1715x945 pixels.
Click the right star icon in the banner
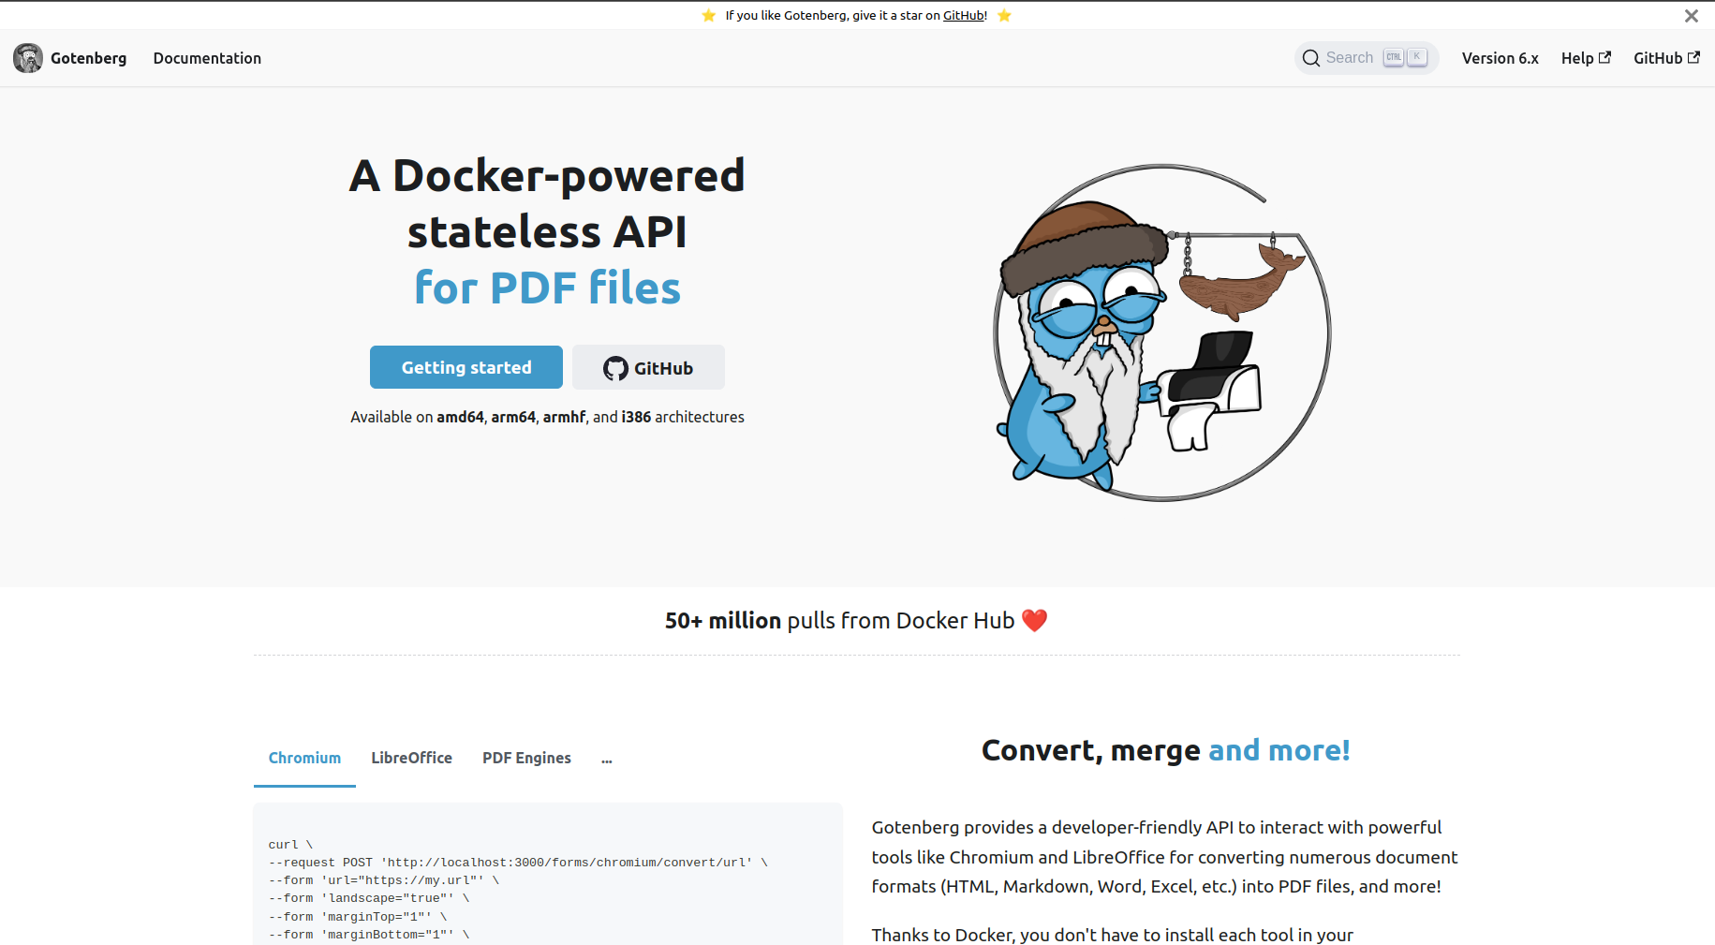(x=1004, y=15)
